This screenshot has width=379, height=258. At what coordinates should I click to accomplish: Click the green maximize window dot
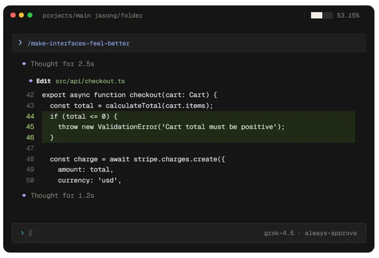30,15
